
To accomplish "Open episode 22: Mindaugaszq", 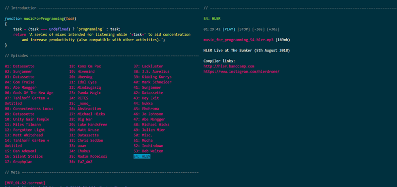I will point(85,88).
